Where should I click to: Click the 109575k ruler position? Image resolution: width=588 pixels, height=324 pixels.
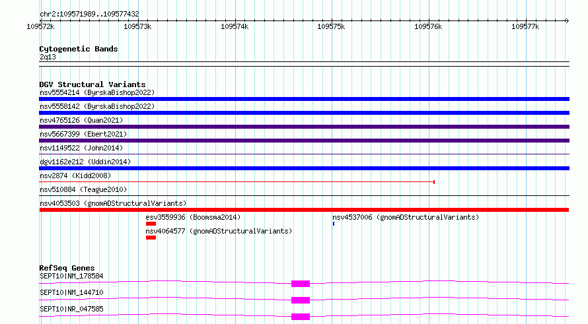pyautogui.click(x=331, y=26)
